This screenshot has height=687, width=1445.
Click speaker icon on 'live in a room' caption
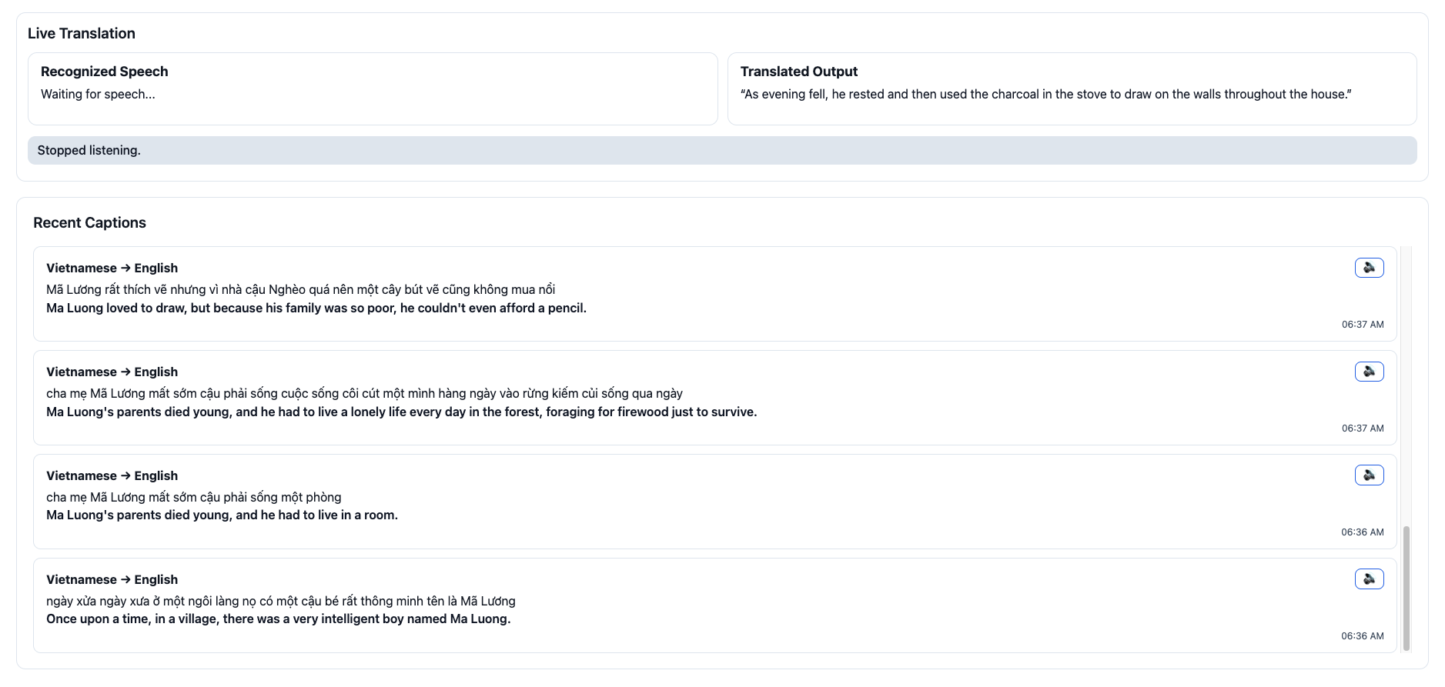click(x=1369, y=475)
